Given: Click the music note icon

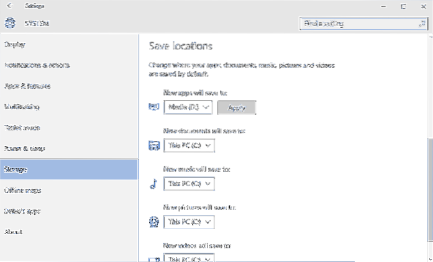Looking at the screenshot, I should (x=153, y=184).
